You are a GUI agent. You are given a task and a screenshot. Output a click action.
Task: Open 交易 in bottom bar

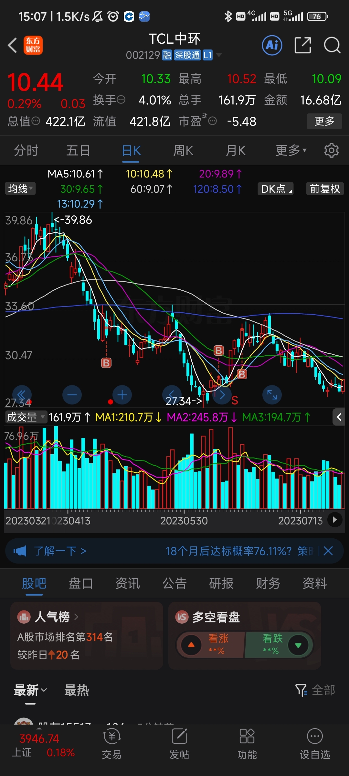(x=111, y=744)
